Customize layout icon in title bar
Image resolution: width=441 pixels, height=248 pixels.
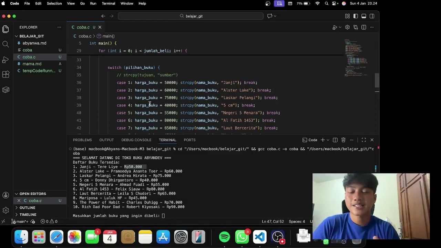pyautogui.click(x=347, y=16)
